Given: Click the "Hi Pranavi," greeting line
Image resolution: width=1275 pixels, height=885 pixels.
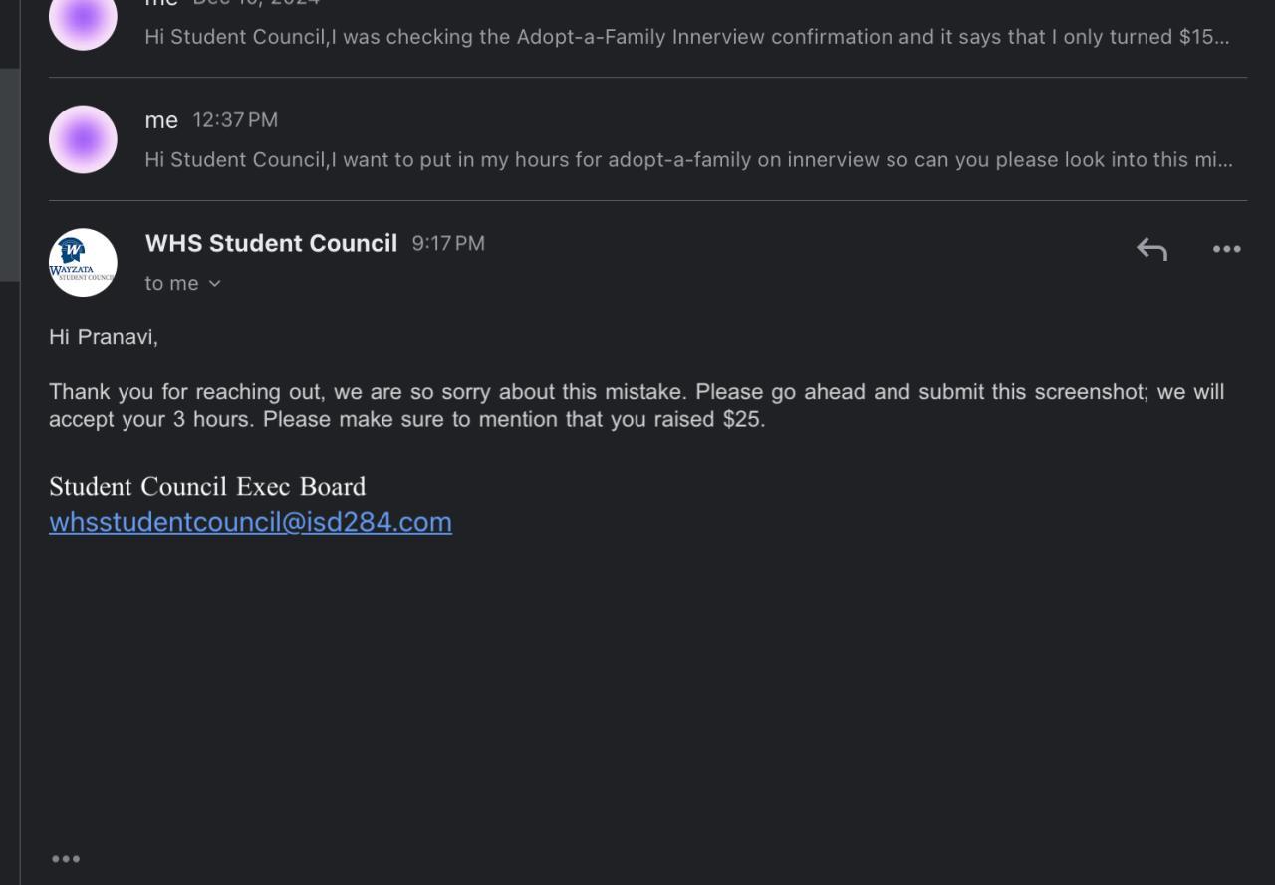Looking at the screenshot, I should pyautogui.click(x=104, y=337).
